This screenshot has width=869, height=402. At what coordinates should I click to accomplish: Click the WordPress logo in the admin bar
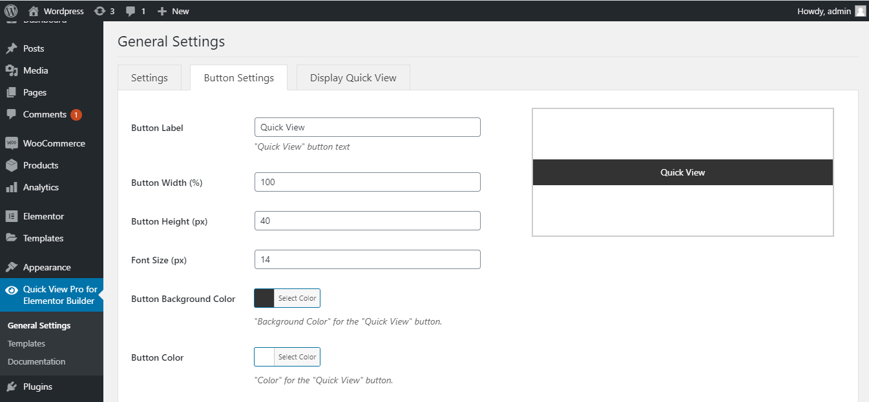pos(11,10)
